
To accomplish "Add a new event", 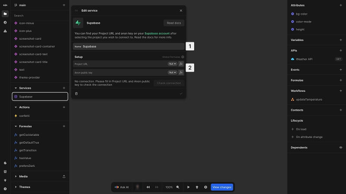I will 341,69.
